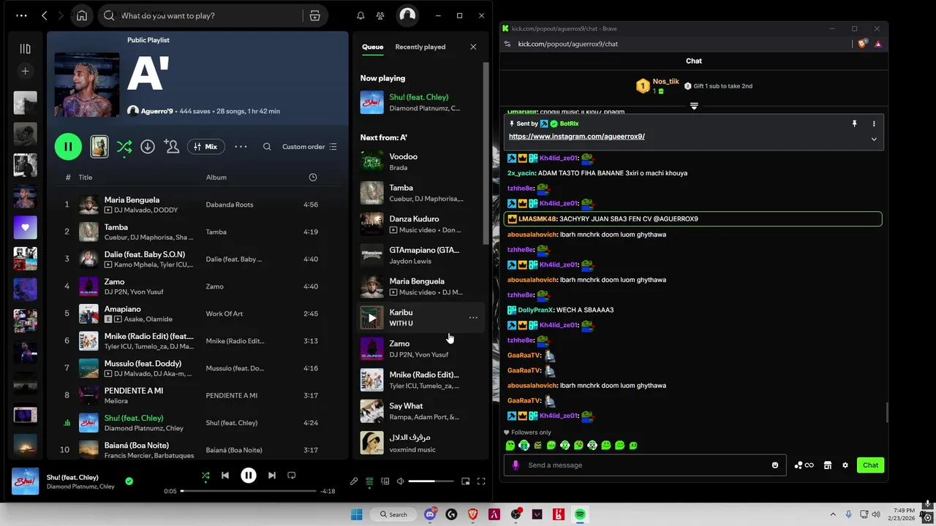Open Instagram link in Kick pinned message
Image resolution: width=936 pixels, height=526 pixels.
click(x=577, y=137)
